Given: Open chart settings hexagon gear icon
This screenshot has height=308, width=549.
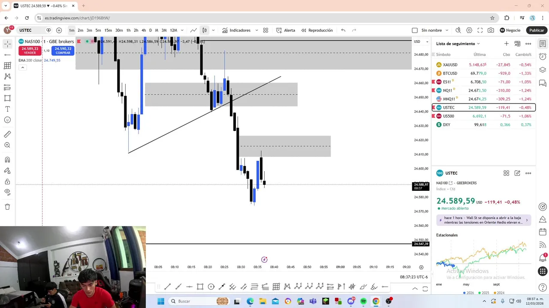Looking at the screenshot, I should coord(469,30).
